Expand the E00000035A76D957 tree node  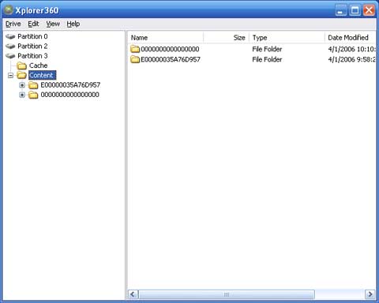tap(22, 85)
